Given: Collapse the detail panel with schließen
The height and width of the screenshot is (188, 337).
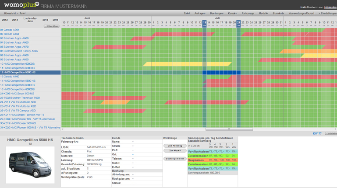Looking at the screenshot, I should pyautogui.click(x=331, y=133).
